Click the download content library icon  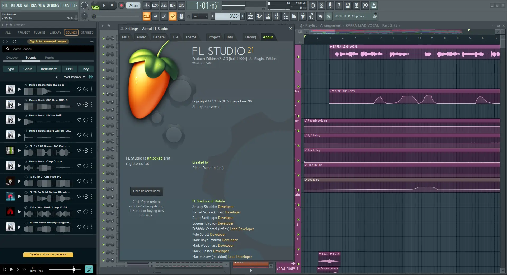374,5
